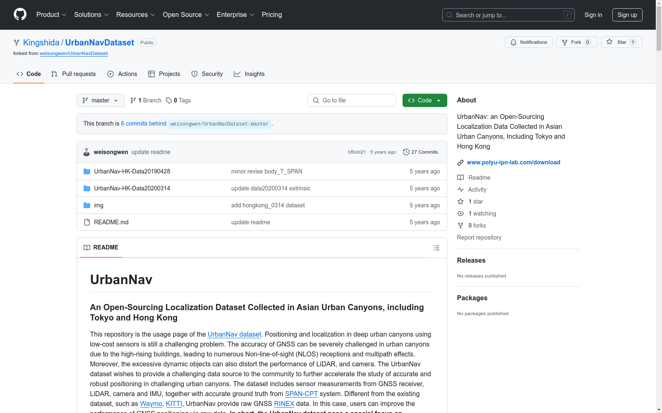662x413 pixels.
Task: Click the Fork button
Action: pos(577,42)
